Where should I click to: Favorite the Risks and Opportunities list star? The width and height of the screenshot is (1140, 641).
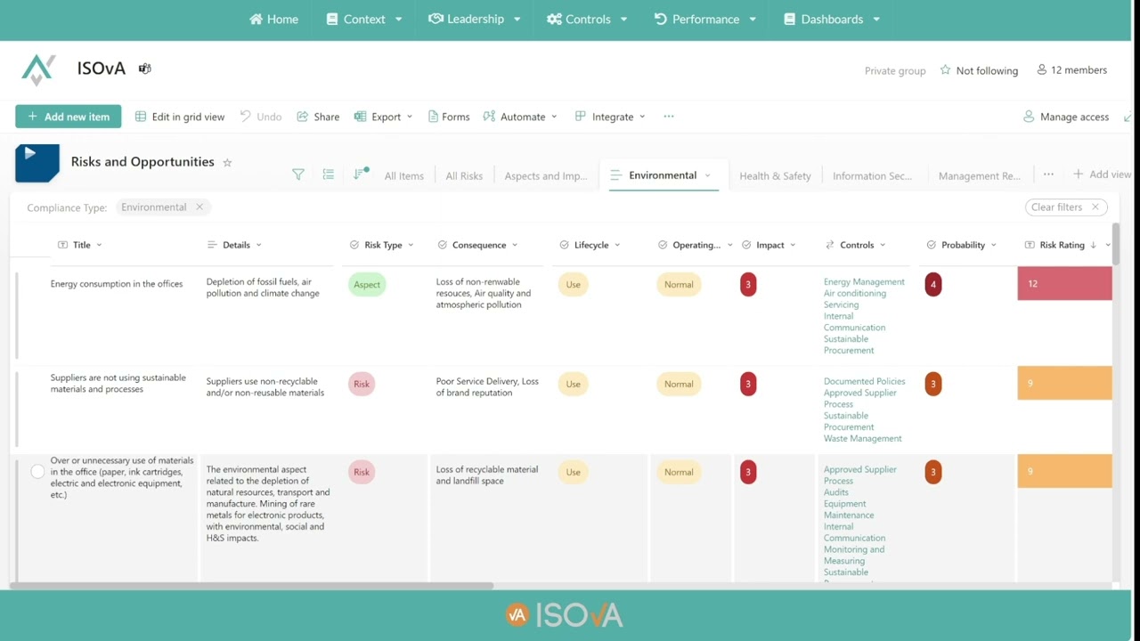pos(227,163)
